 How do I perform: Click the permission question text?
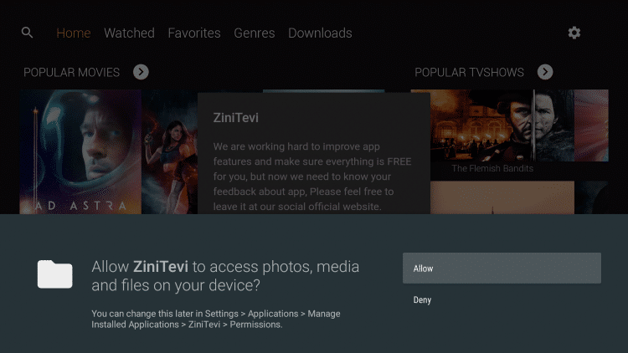pos(225,276)
